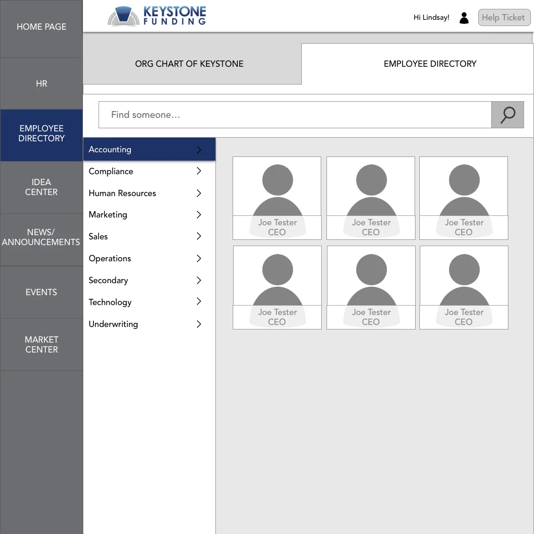This screenshot has width=534, height=534.
Task: Select Human Resources department label
Action: pyautogui.click(x=122, y=193)
